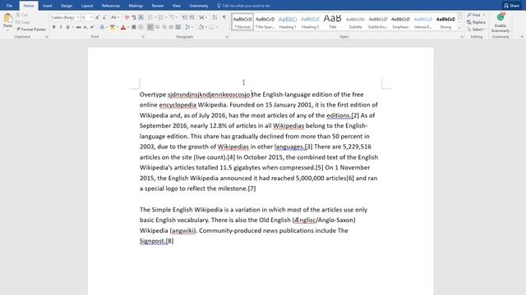
Task: Open the File menu tab
Action: 9,6
